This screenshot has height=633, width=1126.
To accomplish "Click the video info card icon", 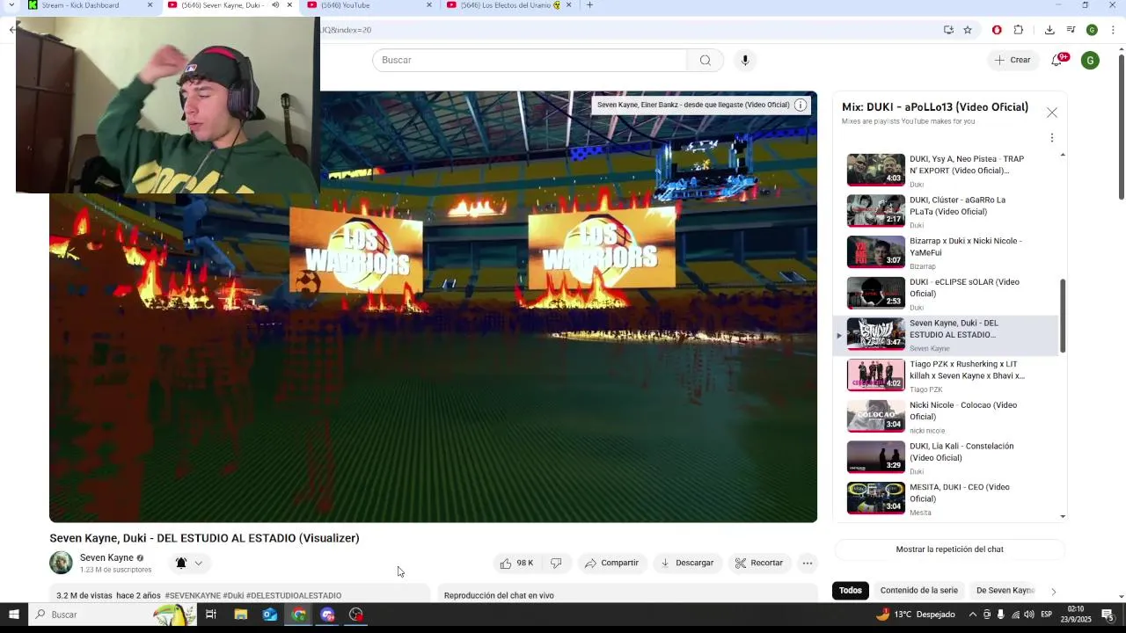I will pos(801,105).
